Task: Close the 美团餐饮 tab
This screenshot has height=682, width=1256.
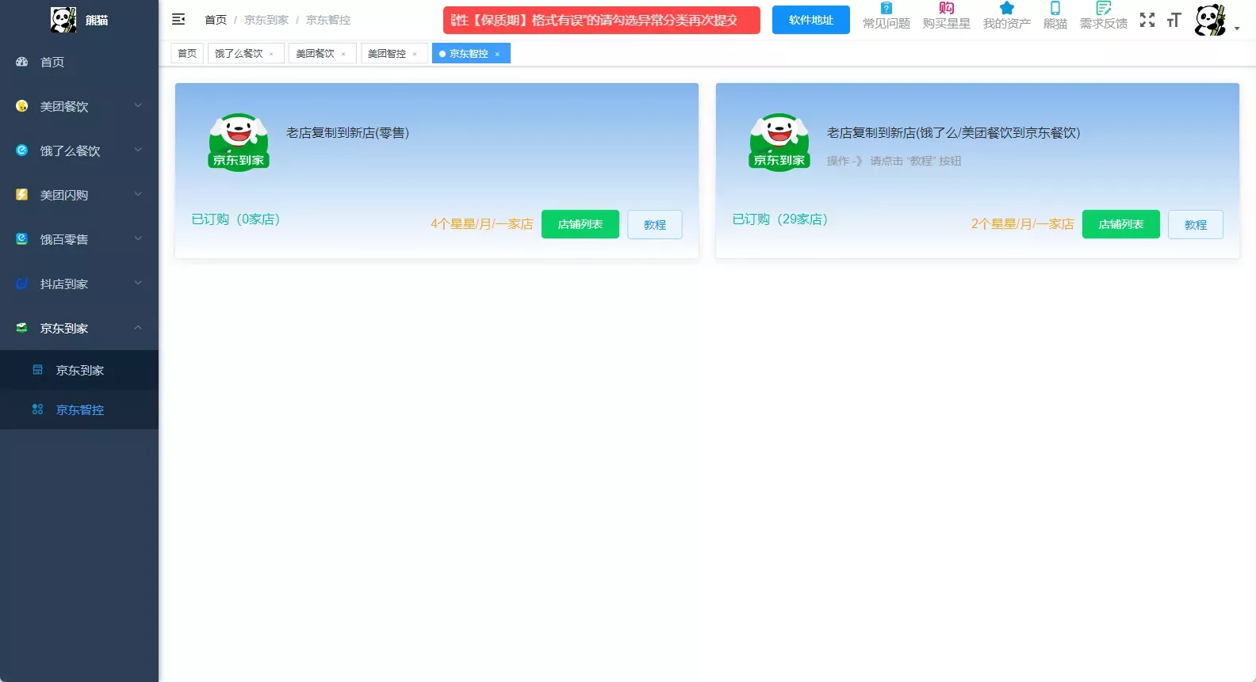Action: click(x=343, y=54)
